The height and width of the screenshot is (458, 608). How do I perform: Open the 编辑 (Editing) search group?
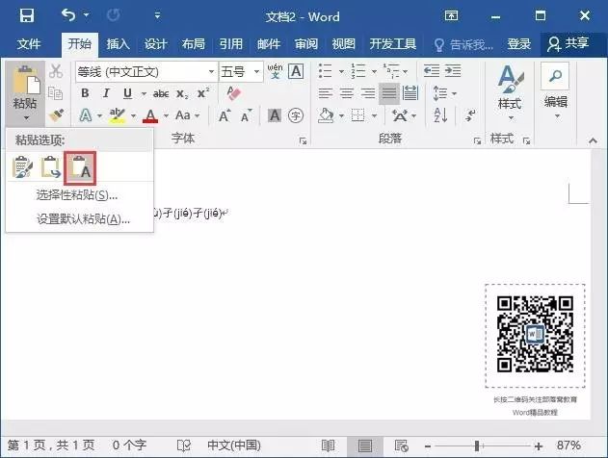click(556, 89)
